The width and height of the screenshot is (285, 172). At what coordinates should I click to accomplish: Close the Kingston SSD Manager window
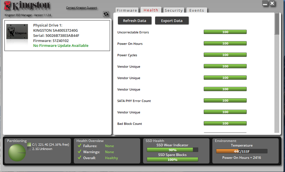point(272,3)
